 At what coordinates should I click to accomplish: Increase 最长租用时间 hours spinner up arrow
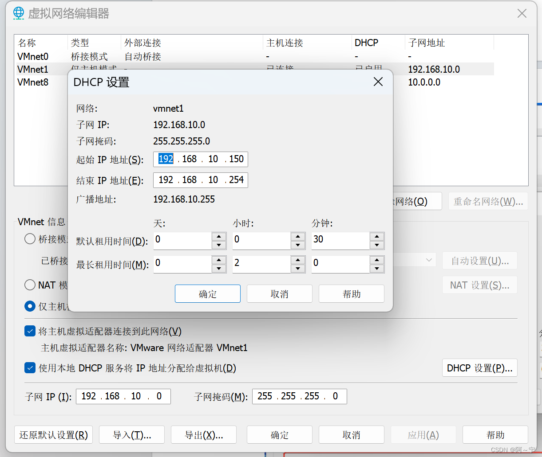(x=298, y=260)
